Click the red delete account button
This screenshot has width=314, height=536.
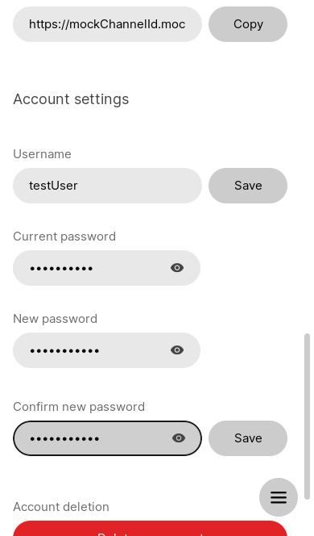[150, 529]
